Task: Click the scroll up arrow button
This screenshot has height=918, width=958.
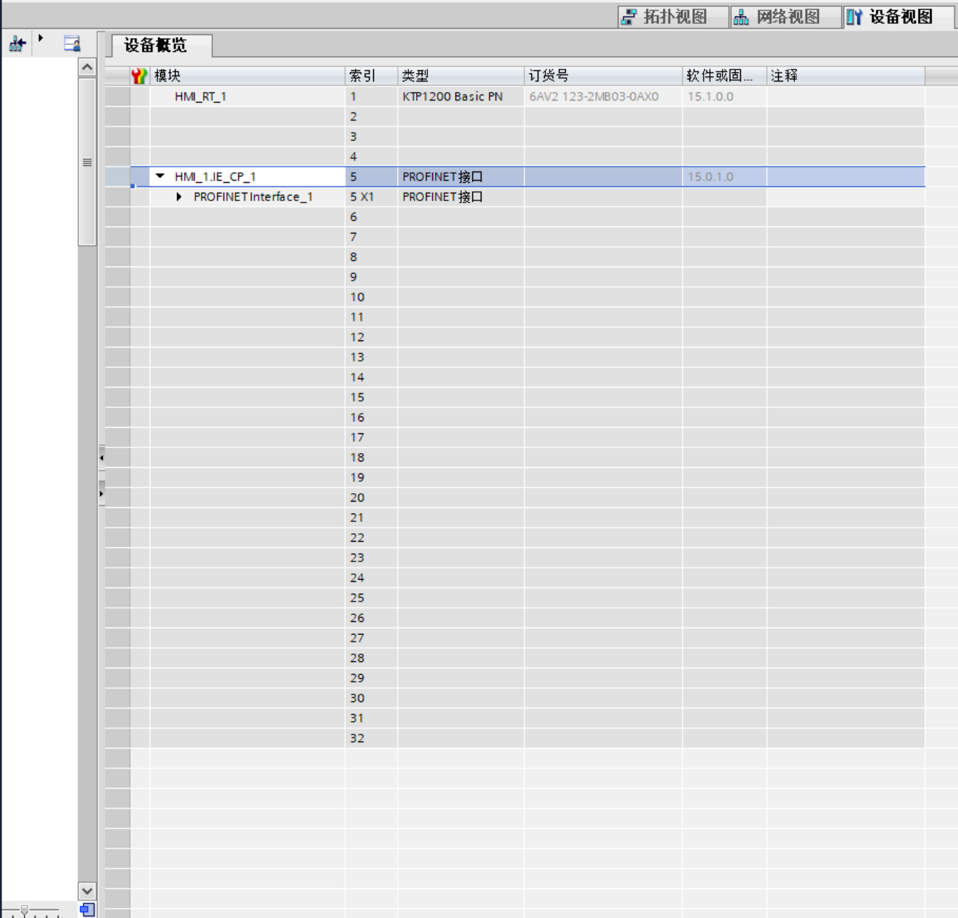Action: coord(87,68)
